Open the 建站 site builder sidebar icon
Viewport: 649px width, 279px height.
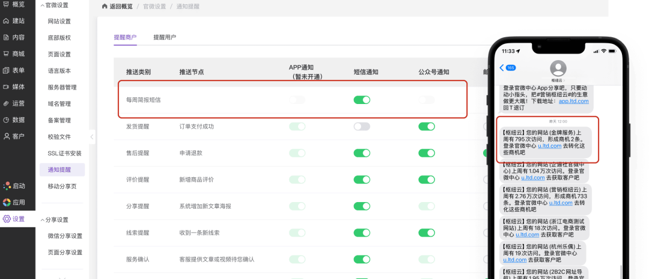click(7, 21)
